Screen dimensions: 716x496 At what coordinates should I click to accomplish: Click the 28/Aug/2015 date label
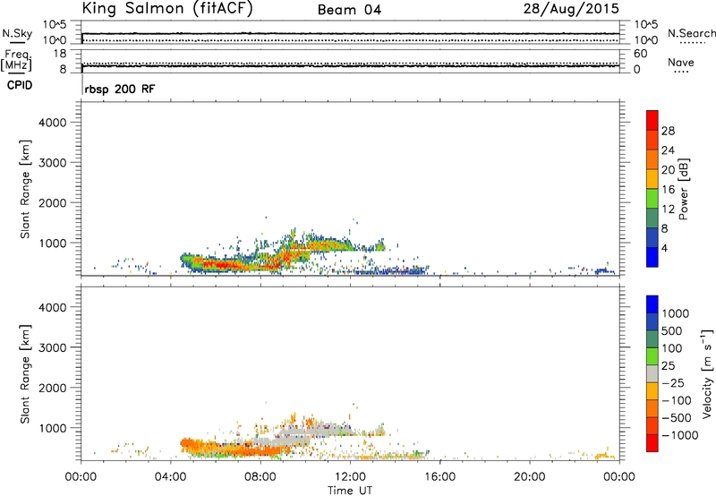[571, 9]
